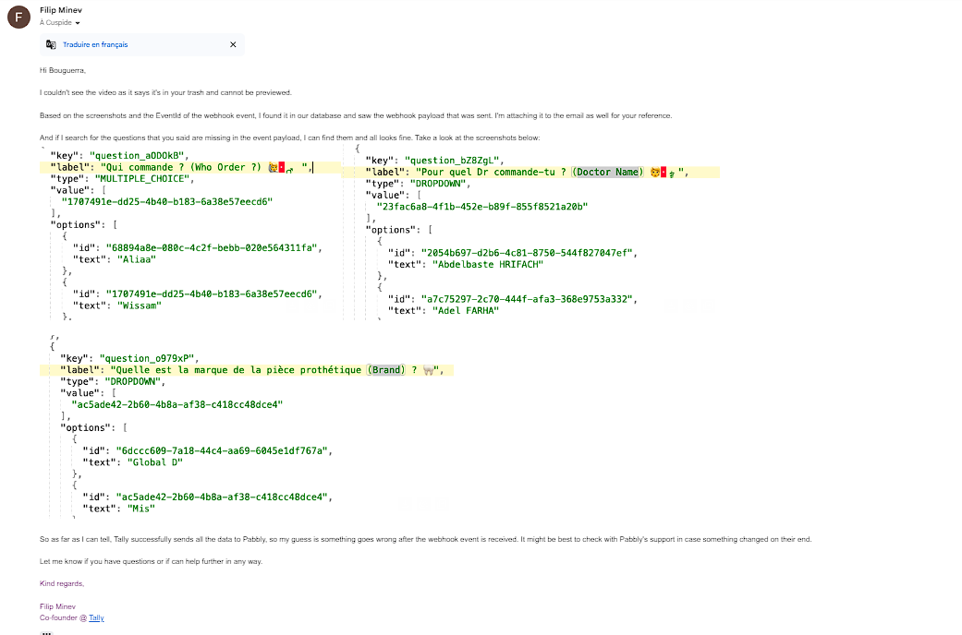Screen dimensions: 962x635
Task: Click 'Let me know if you have questions' line
Action: [x=151, y=561]
